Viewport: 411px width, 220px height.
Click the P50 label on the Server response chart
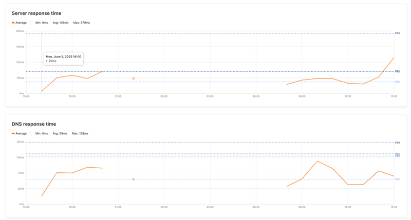[x=397, y=82]
